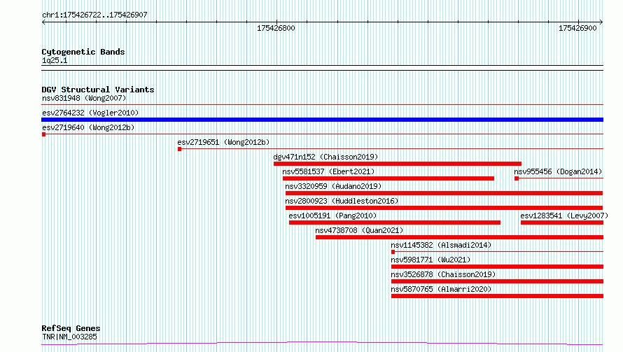Click the 175426800 ruler position label

tap(276, 28)
